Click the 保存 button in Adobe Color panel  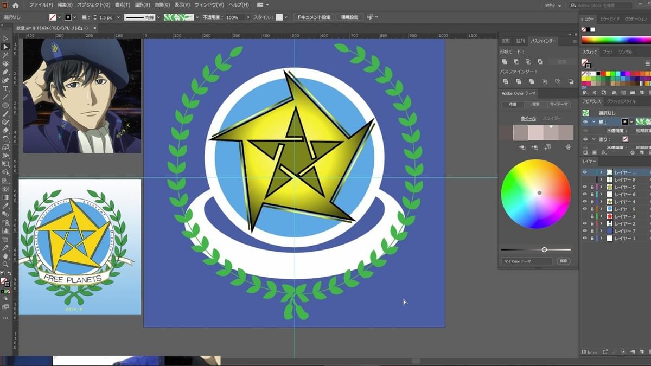tap(564, 261)
